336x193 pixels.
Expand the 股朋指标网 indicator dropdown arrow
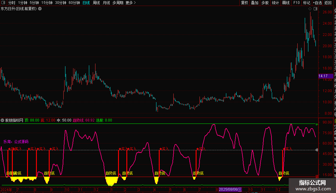click(3, 120)
